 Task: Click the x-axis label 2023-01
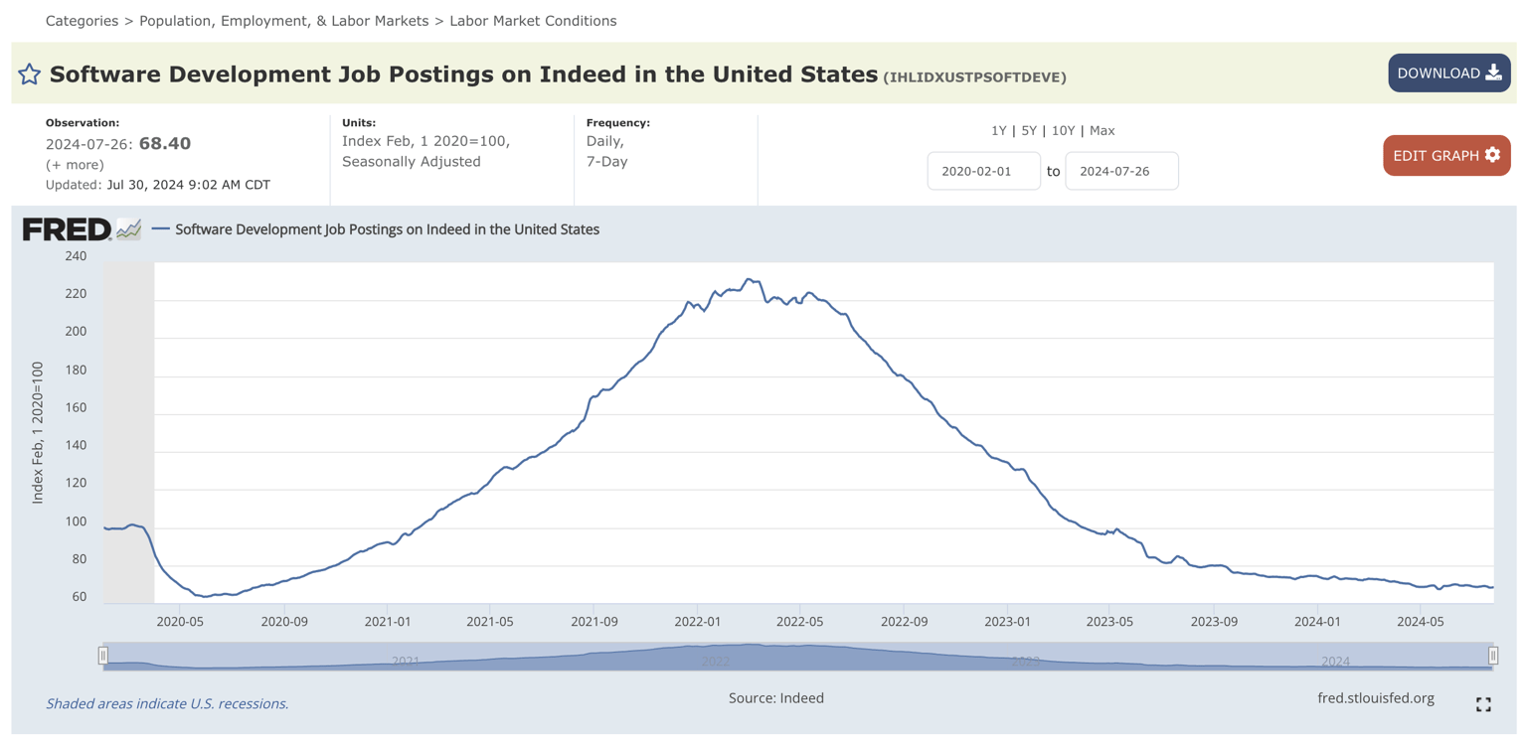coord(1007,622)
